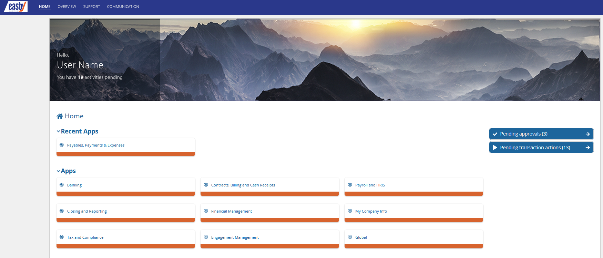
Task: Collapse the Apps section
Action: click(x=59, y=171)
